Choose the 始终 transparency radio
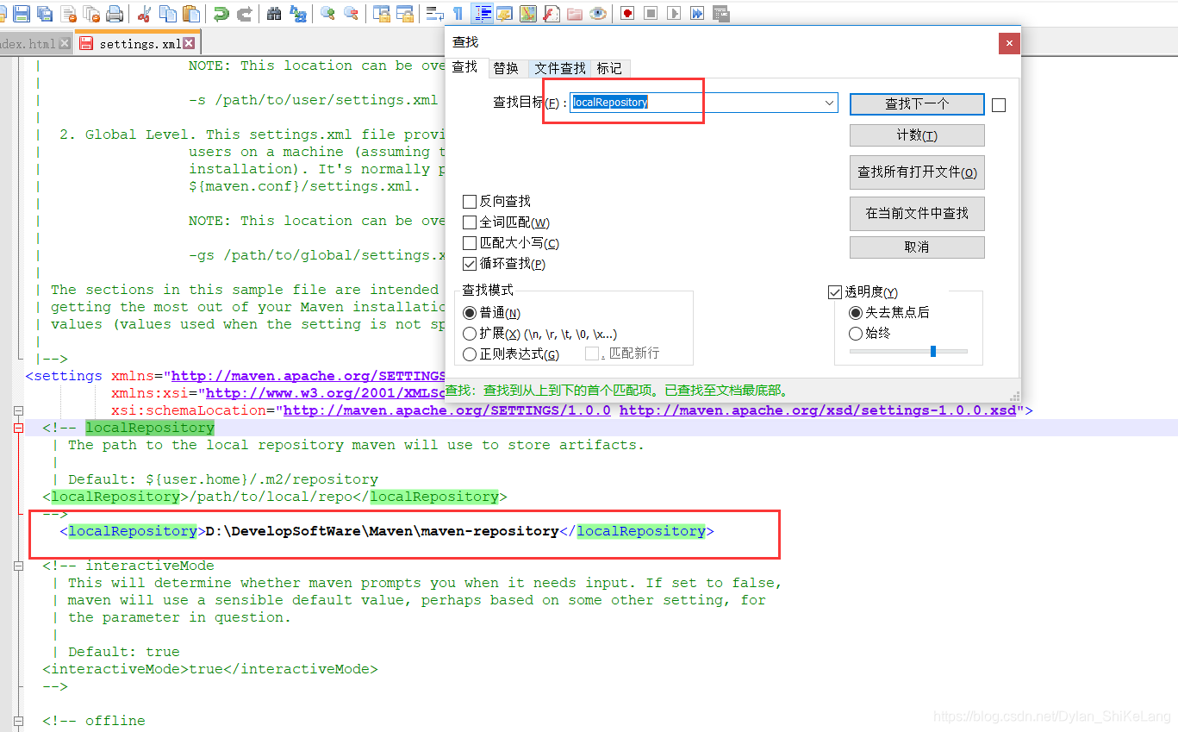The image size is (1178, 732). [x=856, y=333]
